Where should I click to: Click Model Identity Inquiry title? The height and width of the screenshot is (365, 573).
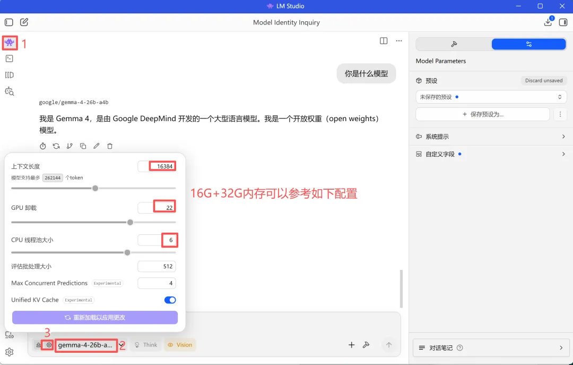tap(286, 22)
